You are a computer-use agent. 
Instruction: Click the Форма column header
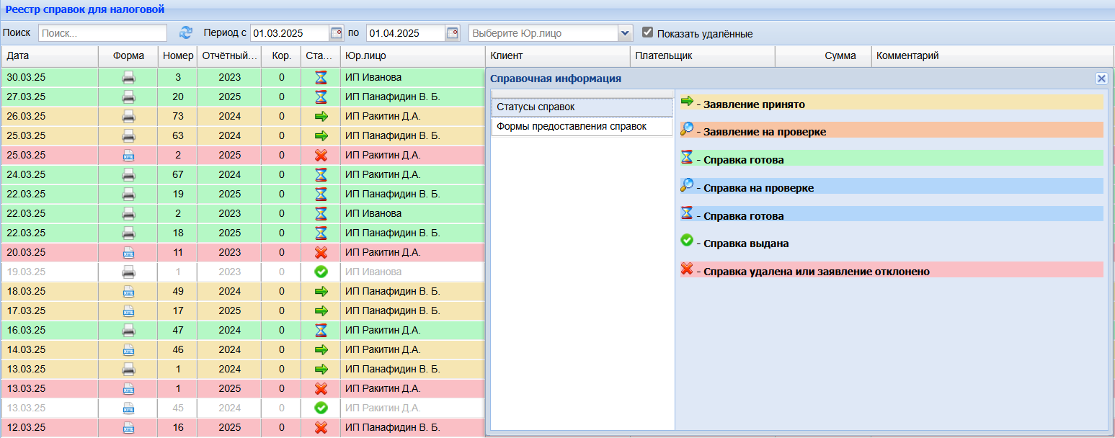click(x=128, y=56)
